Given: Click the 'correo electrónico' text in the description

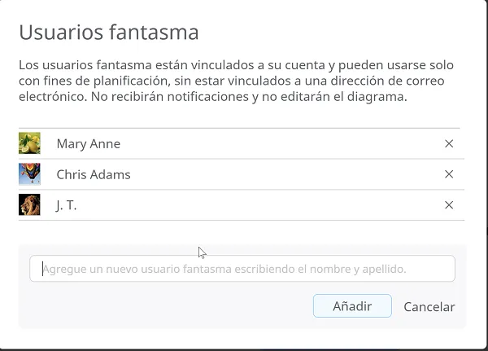Looking at the screenshot, I should 232,89.
